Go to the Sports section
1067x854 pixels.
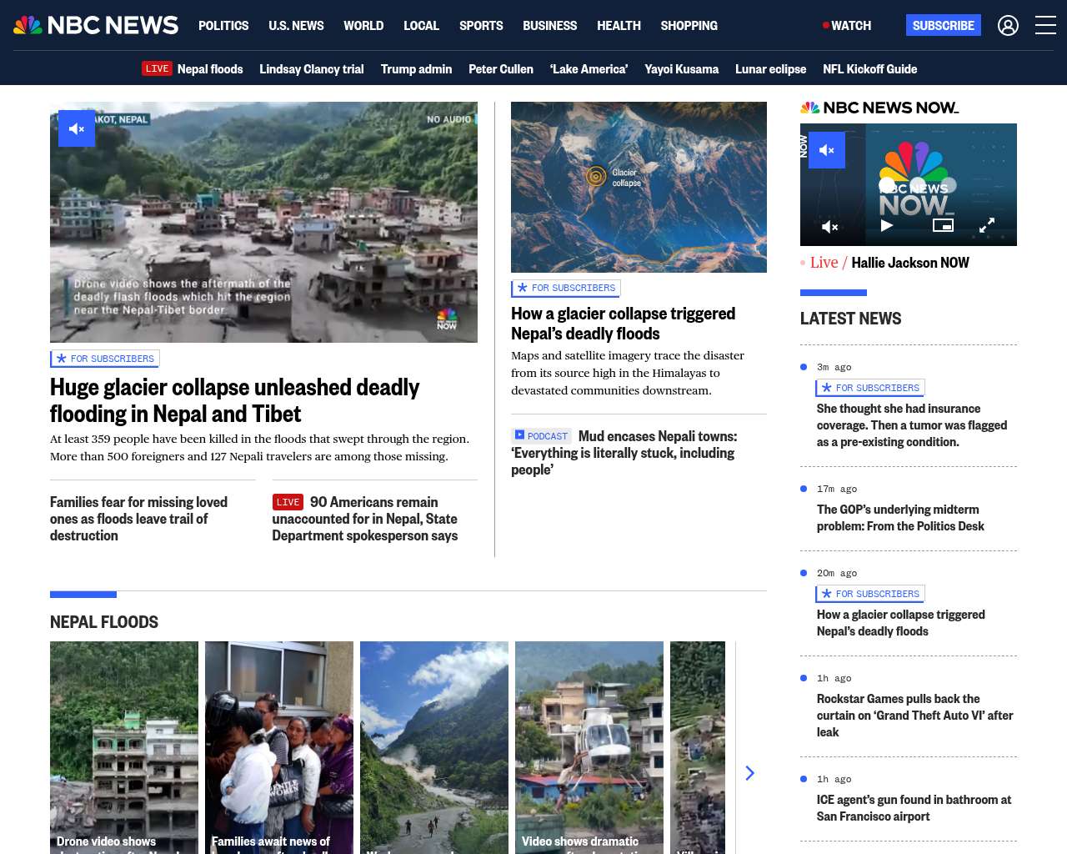pyautogui.click(x=481, y=26)
